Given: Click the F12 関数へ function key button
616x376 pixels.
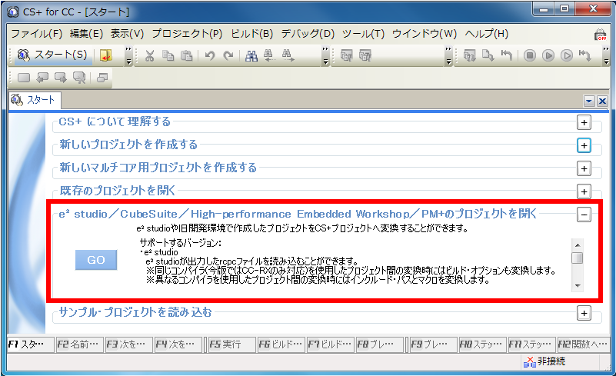Looking at the screenshot, I should [584, 344].
